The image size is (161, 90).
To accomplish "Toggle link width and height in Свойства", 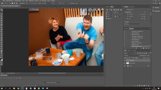I will tap(125, 15).
